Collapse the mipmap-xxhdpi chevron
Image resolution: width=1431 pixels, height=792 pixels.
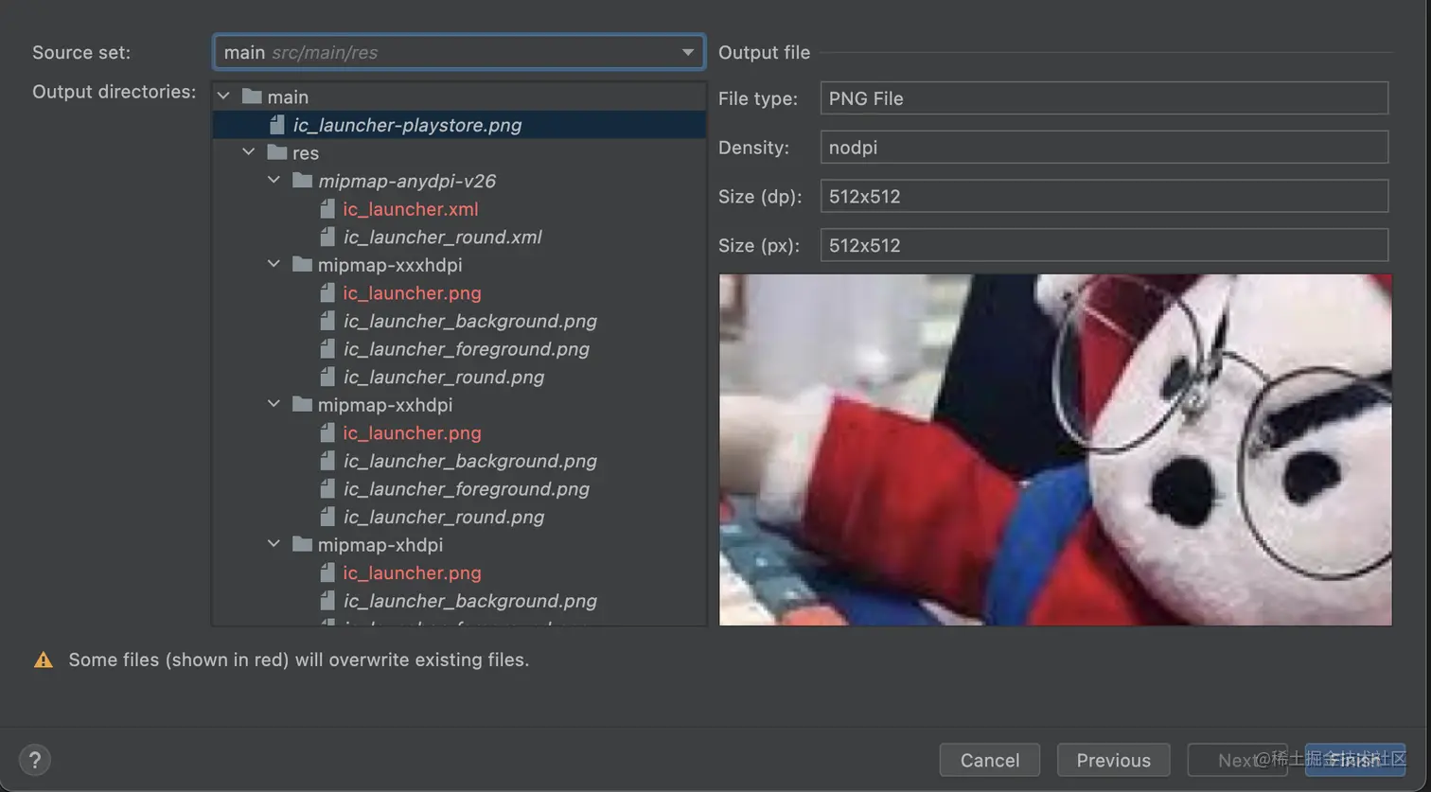(x=274, y=404)
